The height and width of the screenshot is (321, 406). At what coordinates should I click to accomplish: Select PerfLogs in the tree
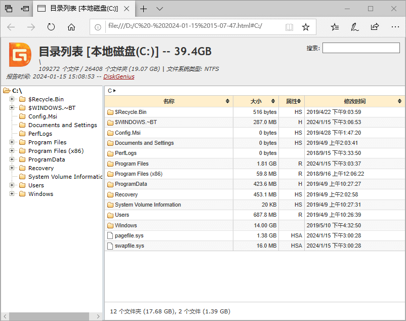pos(40,134)
